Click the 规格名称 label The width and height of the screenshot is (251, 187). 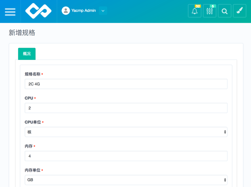[33, 74]
